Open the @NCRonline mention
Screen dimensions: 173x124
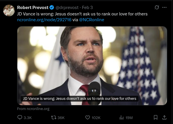tap(92, 20)
